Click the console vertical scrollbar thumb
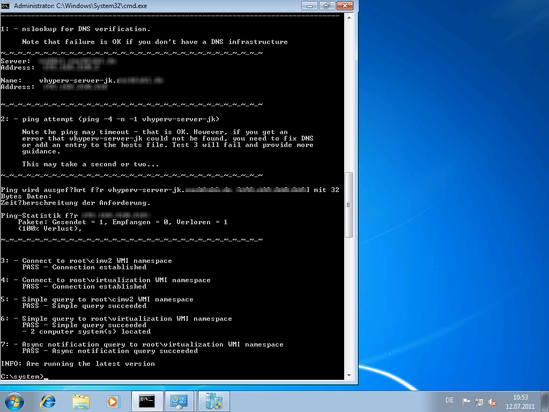The height and width of the screenshot is (412, 549). [348, 205]
